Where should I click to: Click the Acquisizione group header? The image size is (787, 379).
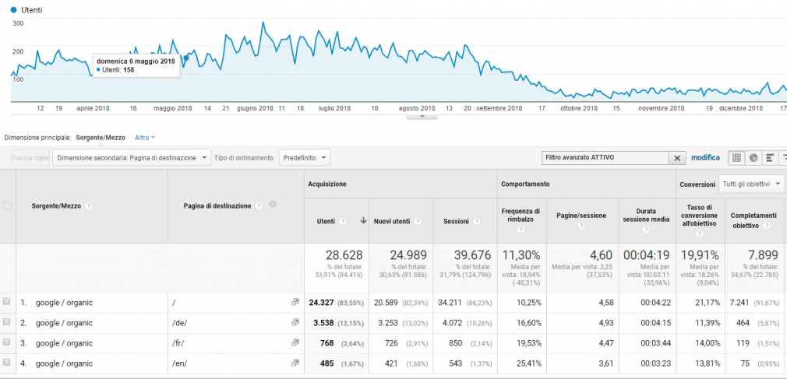(326, 184)
